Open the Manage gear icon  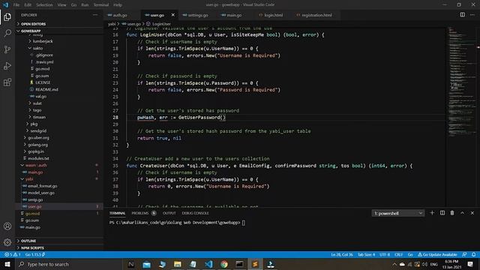(7, 242)
